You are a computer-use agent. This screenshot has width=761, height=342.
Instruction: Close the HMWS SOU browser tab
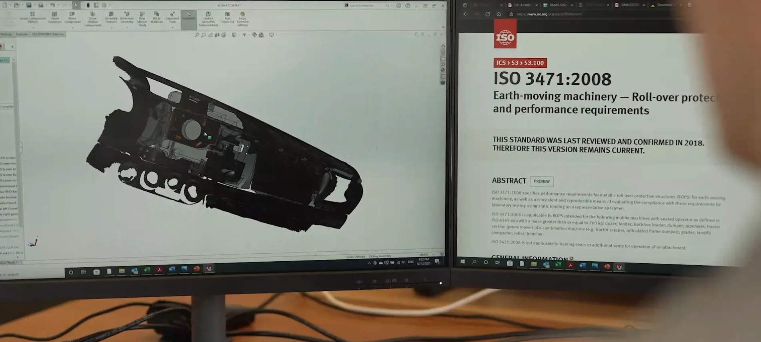572,5
